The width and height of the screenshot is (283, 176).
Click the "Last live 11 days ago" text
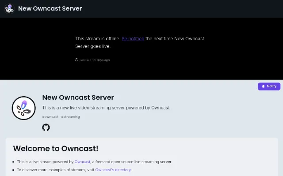(x=95, y=60)
